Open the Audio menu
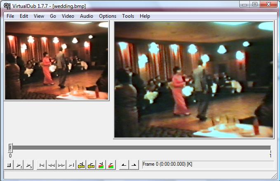 click(x=87, y=16)
